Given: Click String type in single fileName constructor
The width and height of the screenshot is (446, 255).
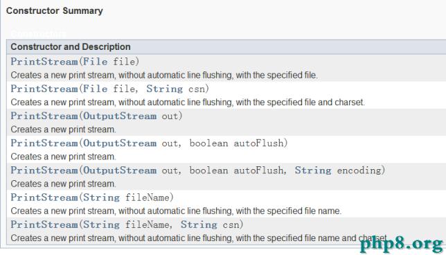Looking at the screenshot, I should [x=101, y=197].
